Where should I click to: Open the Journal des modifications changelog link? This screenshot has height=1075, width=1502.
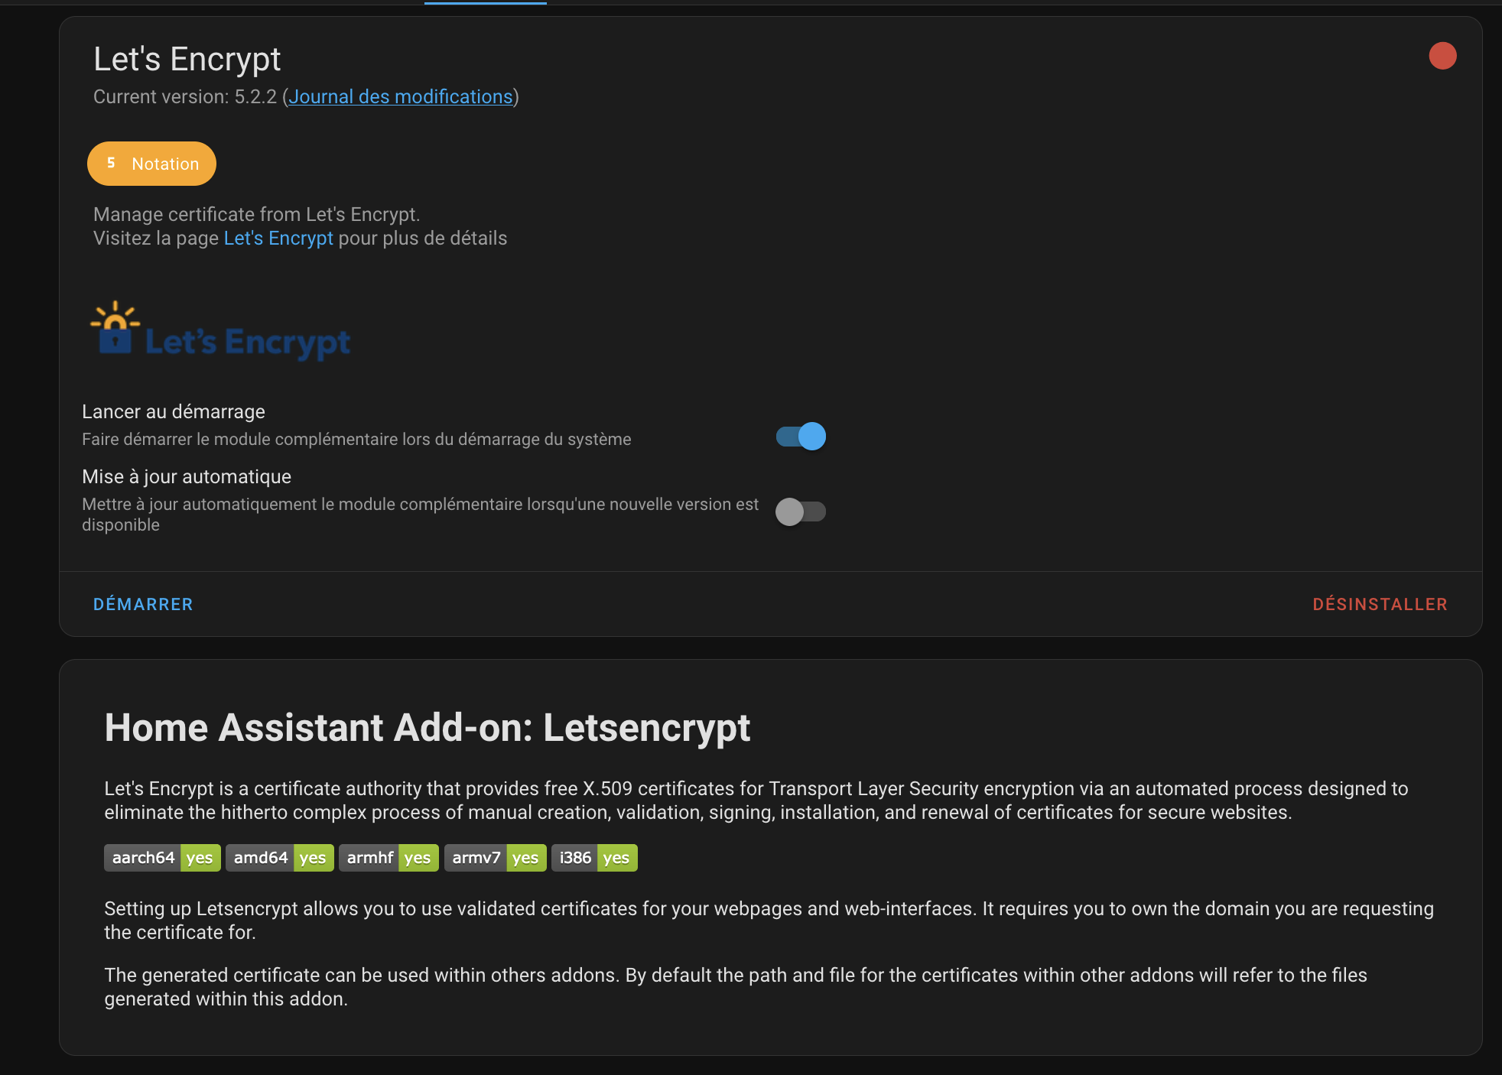tap(400, 96)
